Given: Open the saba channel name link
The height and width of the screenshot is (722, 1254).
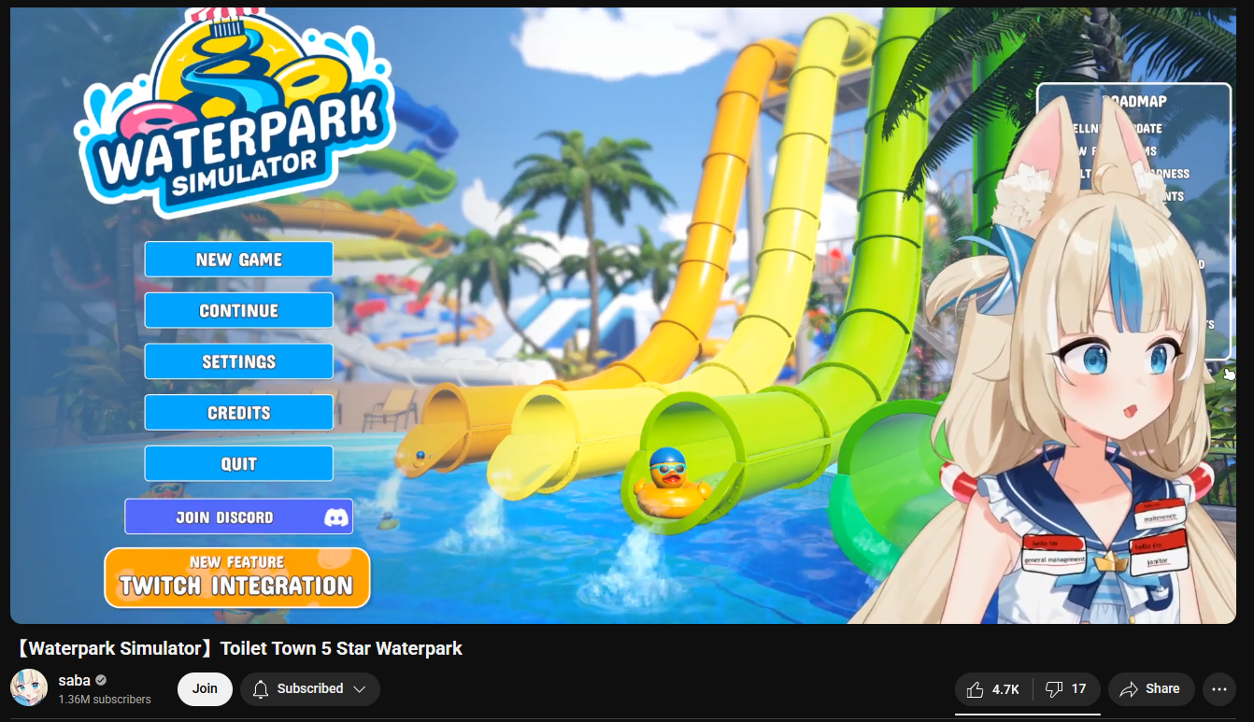Looking at the screenshot, I should (74, 680).
